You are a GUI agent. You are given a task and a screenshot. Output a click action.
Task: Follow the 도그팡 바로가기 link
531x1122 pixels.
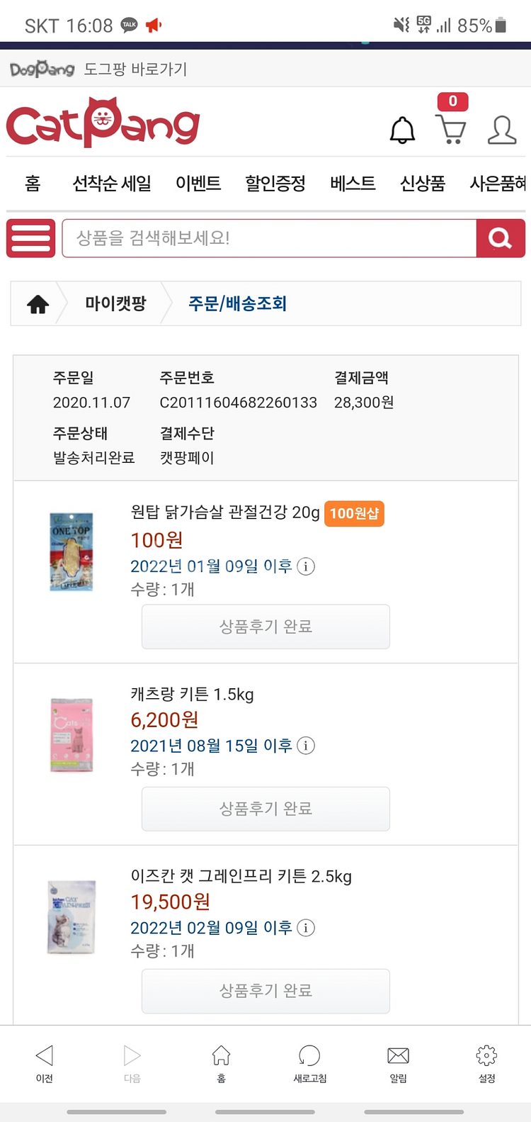pos(99,69)
